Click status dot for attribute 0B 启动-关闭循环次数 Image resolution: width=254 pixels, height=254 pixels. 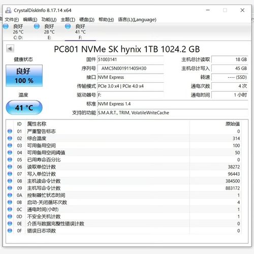(10, 202)
